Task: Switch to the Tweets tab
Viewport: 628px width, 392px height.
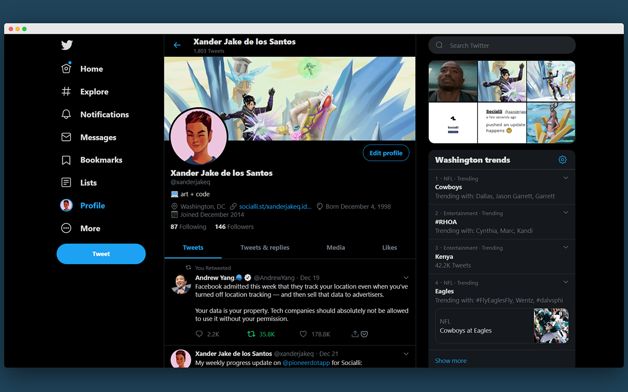Action: click(193, 247)
